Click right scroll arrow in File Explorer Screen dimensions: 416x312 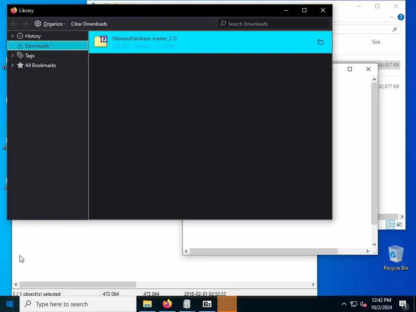402,217
